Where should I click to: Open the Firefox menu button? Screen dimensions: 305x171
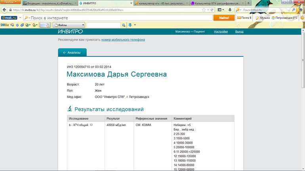pos(10,2)
